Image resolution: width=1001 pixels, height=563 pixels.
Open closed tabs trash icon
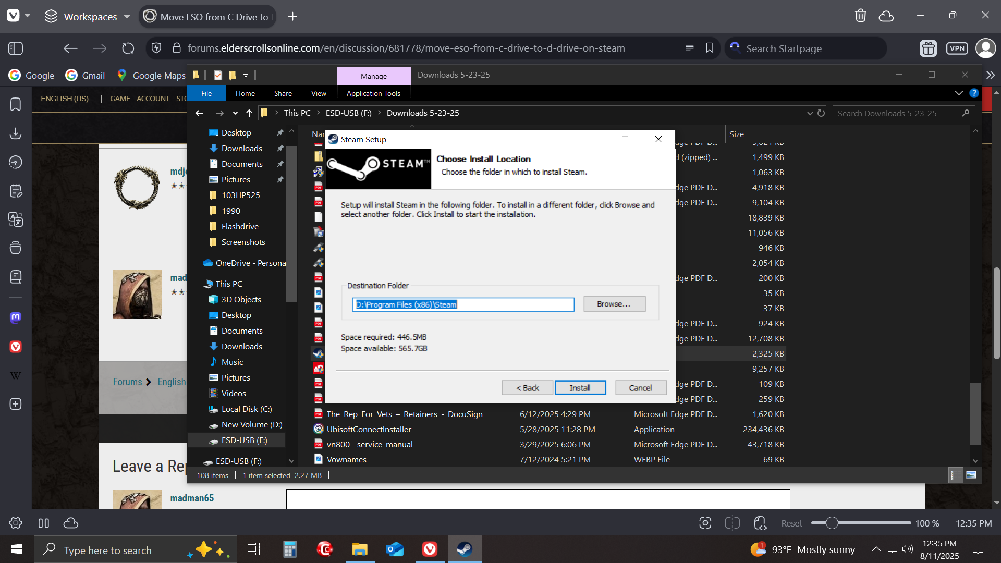[x=861, y=16]
